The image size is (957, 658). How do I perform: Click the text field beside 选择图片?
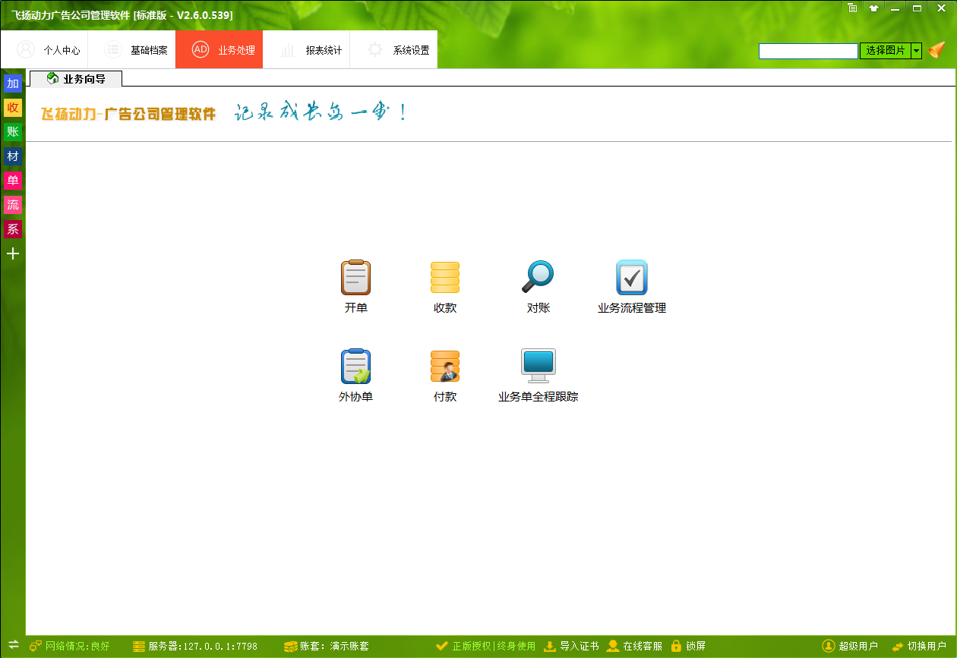pos(808,51)
